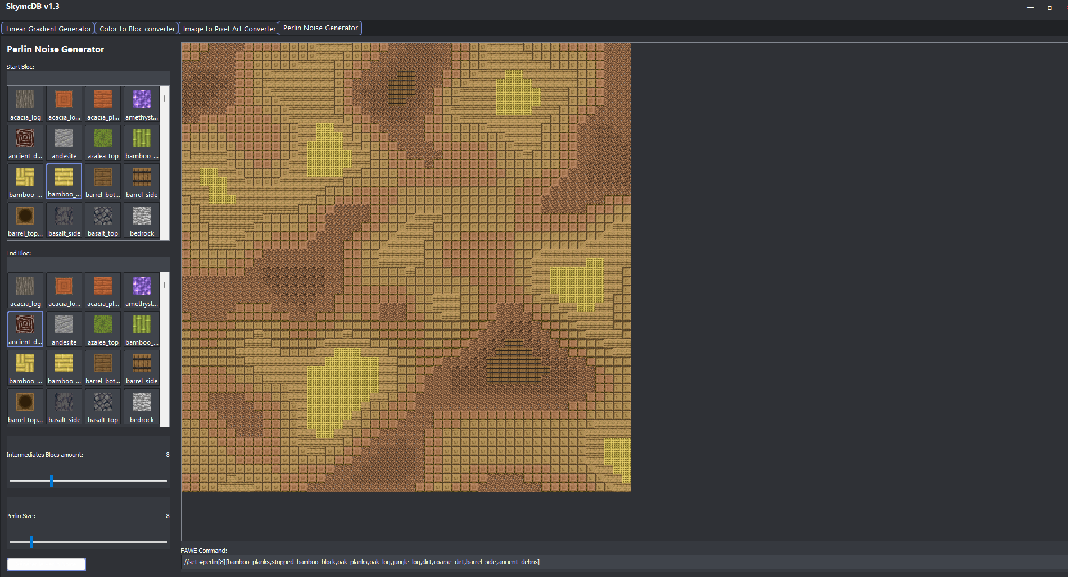
Task: Pick andesite in the Start Bloc list
Action: pos(64,143)
